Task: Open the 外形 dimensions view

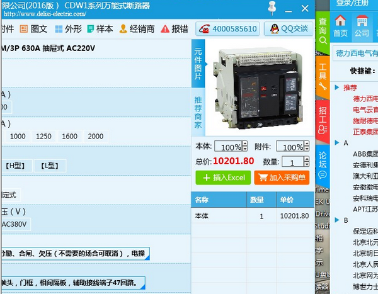Action: 68,29
